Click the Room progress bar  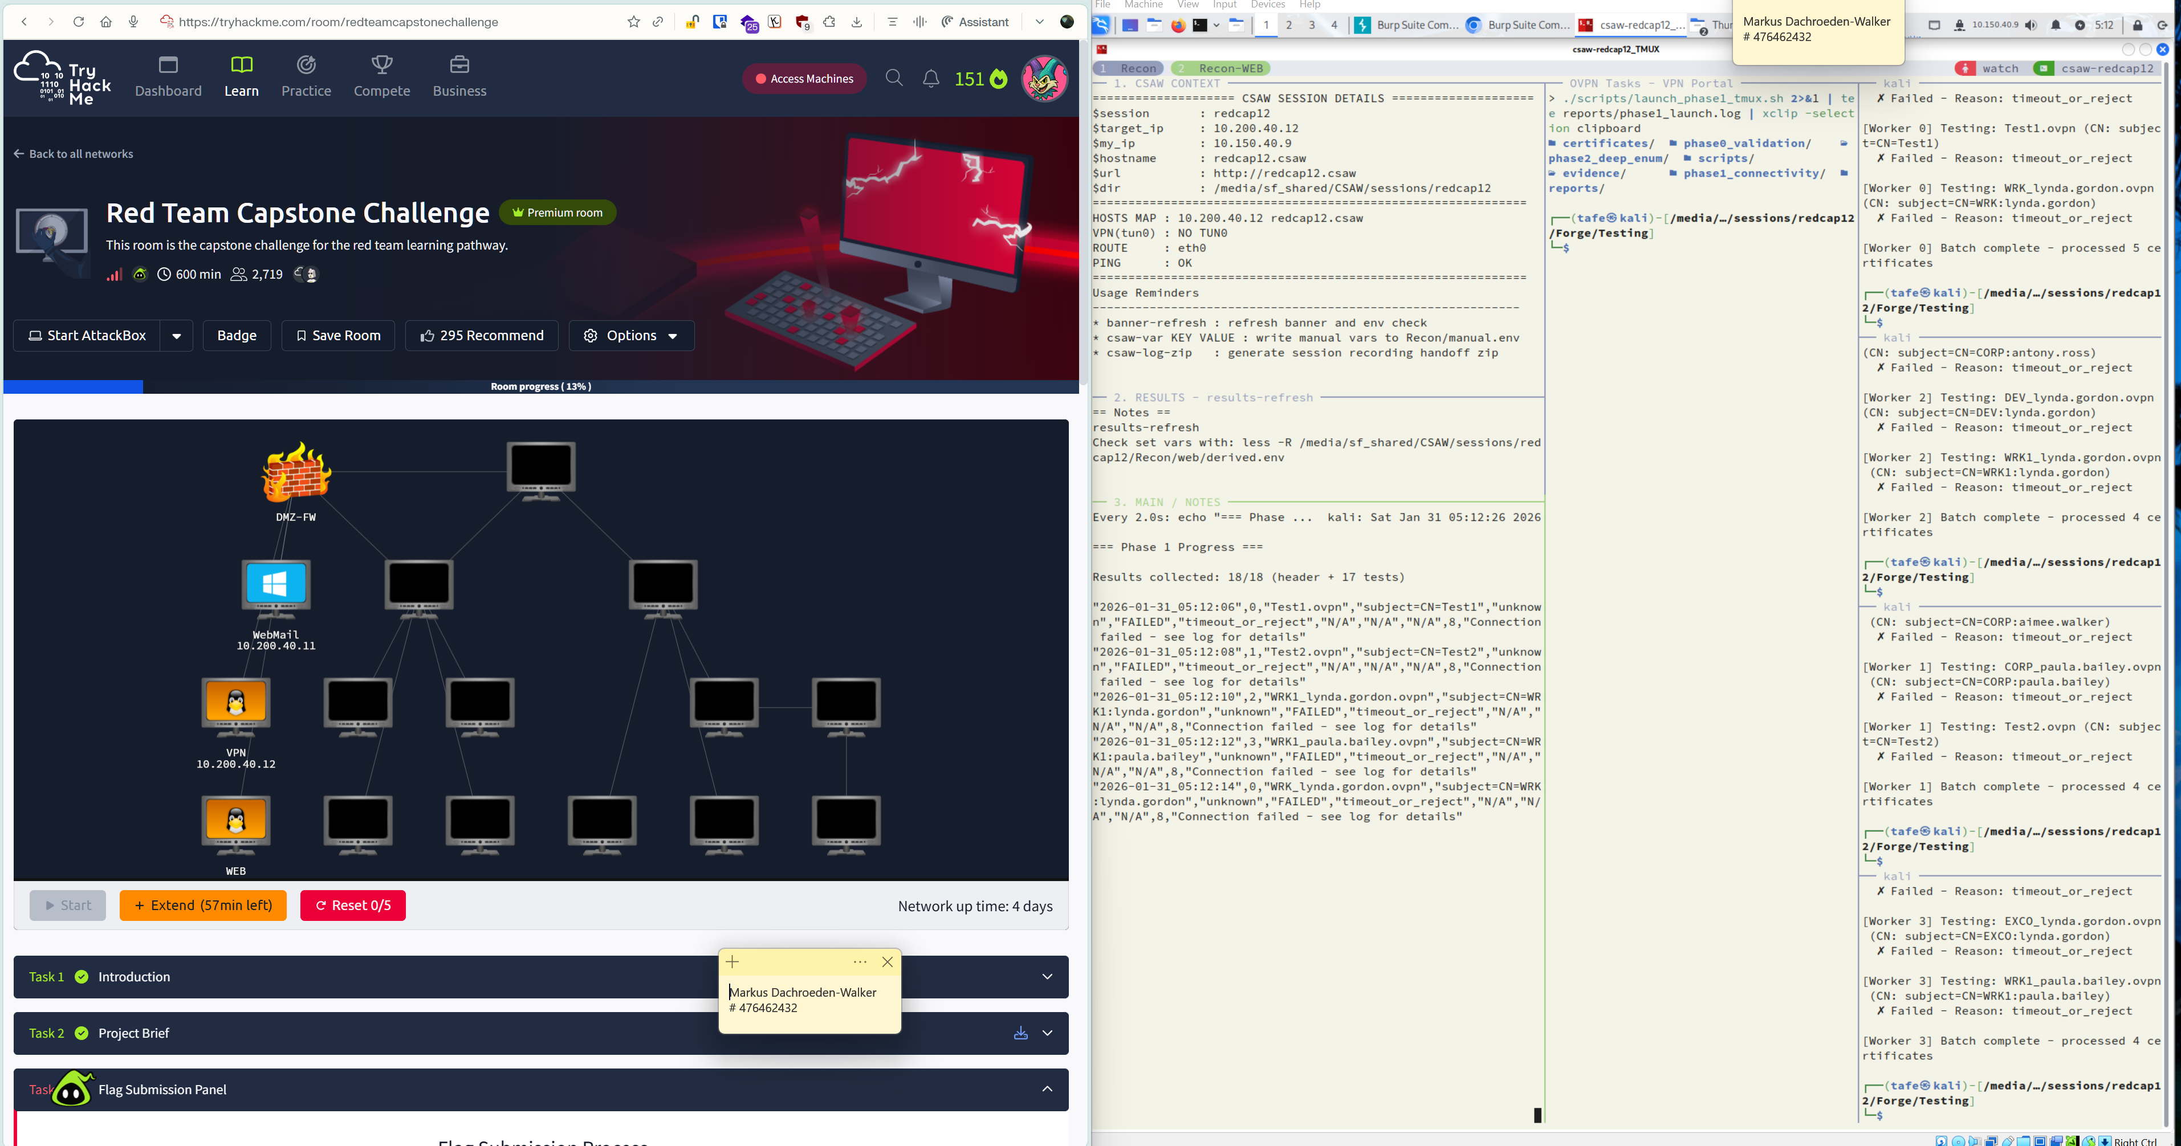540,387
